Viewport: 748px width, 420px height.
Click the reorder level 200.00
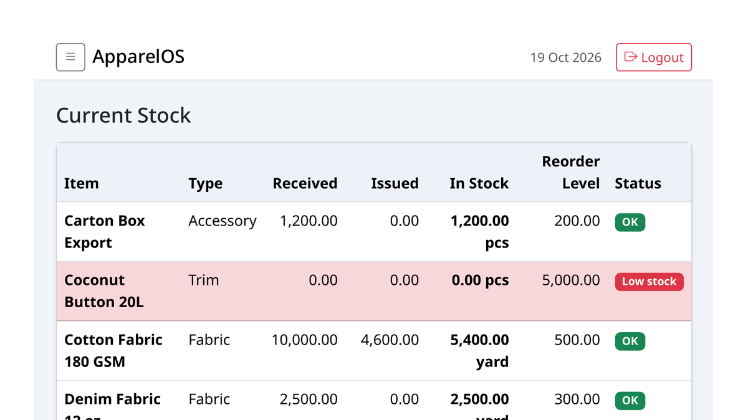[x=577, y=221]
